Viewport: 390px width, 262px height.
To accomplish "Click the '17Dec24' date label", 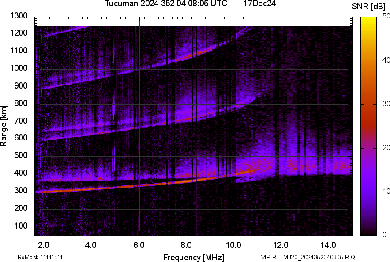I will [x=259, y=4].
